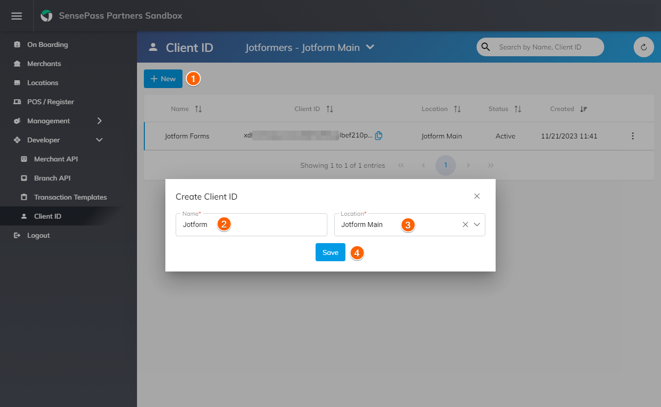Click the search magnifier icon
Viewport: 661px width, 407px height.
[485, 47]
